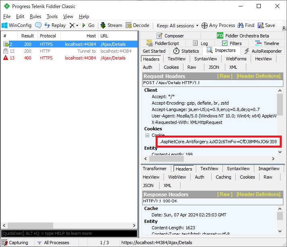Toggle Decode in the toolbar
Screen dimensions: 287x247
point(137,25)
